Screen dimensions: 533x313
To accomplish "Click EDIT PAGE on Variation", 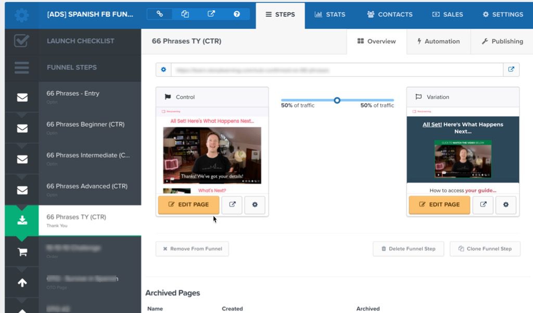I will (439, 205).
